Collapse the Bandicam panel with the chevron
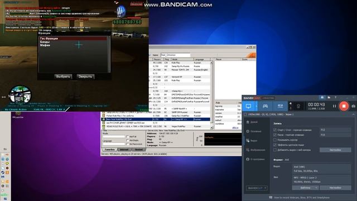Image resolution: width=357 pixels, height=201 pixels. [353, 114]
